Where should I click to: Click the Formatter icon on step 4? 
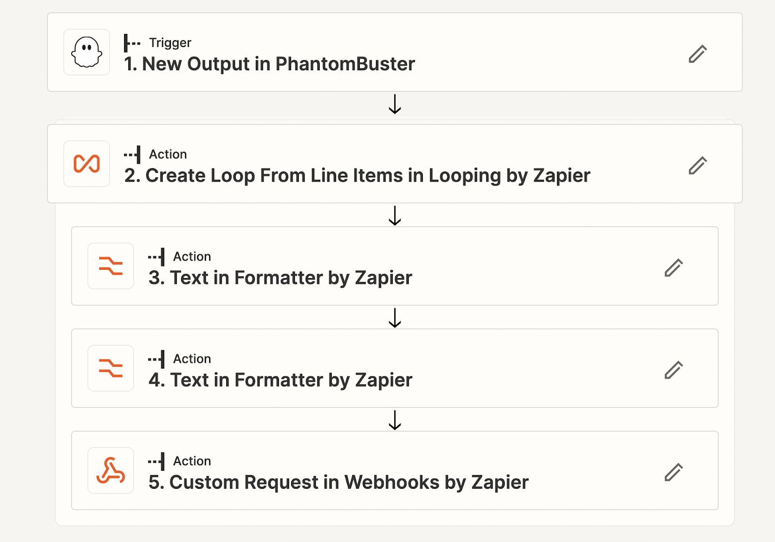110,368
